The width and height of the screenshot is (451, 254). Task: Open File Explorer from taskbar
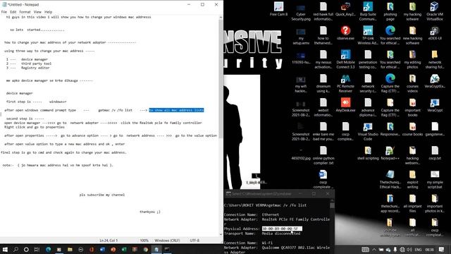(x=70, y=249)
